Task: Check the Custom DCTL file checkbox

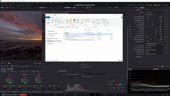Action: pos(64,36)
